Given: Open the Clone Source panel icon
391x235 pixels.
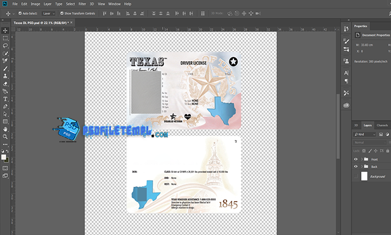Looking at the screenshot, I should 346,61.
